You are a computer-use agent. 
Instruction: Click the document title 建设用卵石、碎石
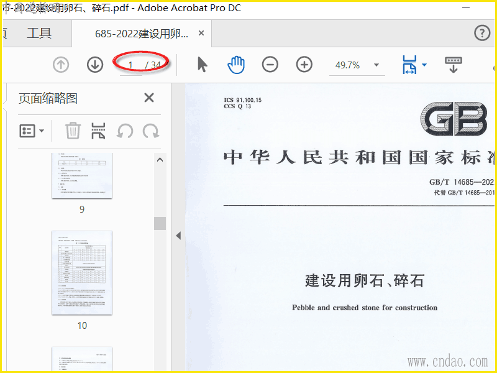pos(365,281)
